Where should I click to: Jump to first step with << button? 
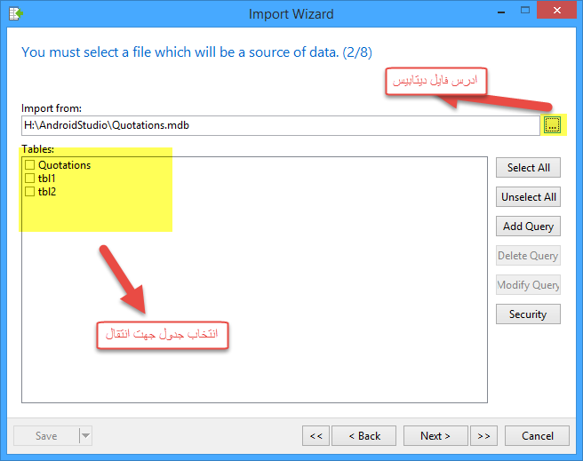point(315,436)
